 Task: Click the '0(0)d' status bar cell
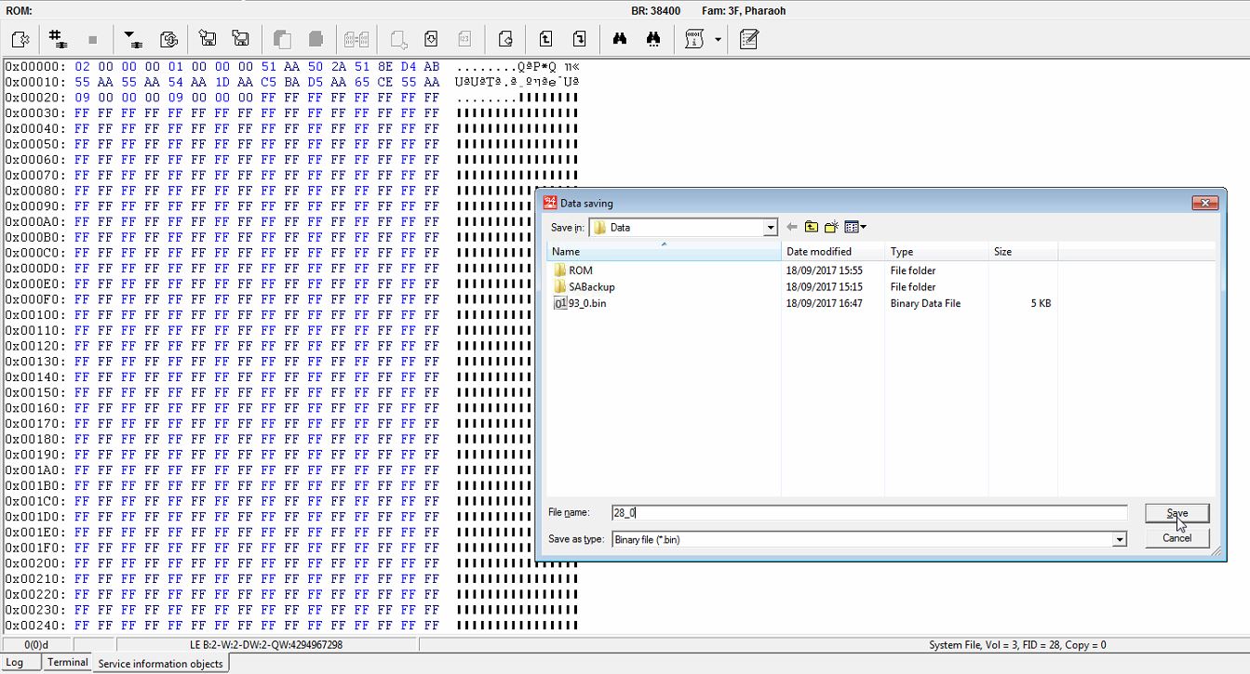pyautogui.click(x=36, y=645)
